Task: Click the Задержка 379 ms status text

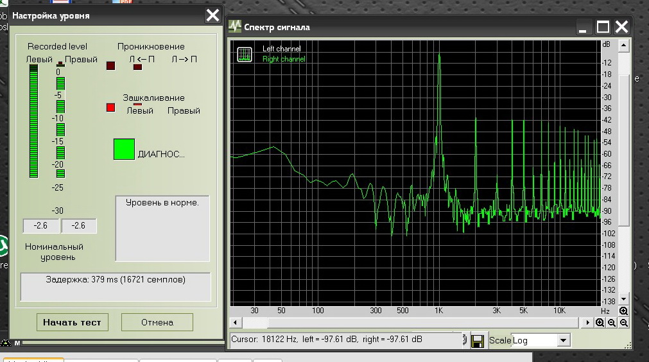Action: tap(116, 279)
